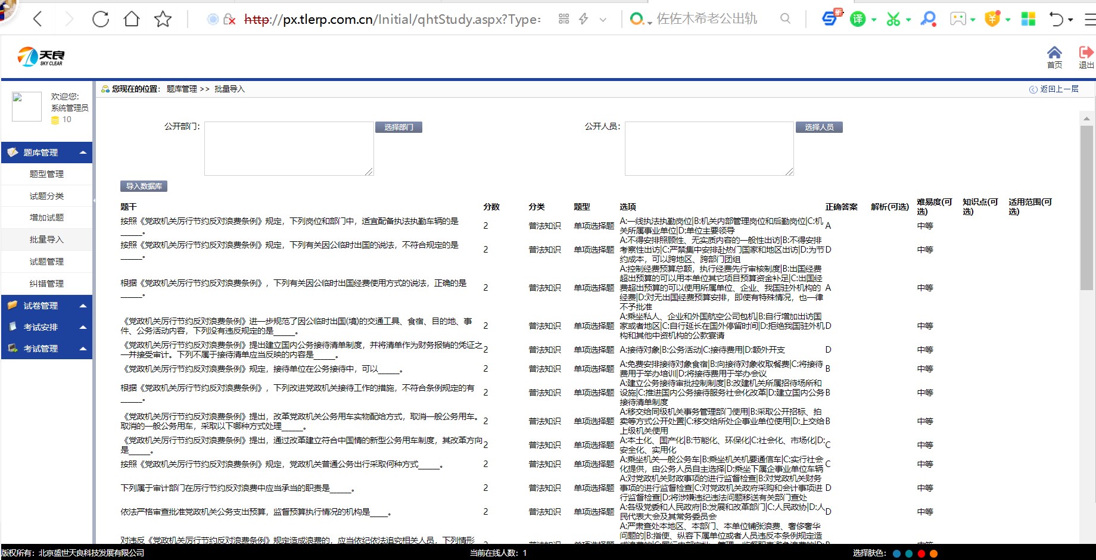This screenshot has width=1096, height=560.
Task: Bookmark page with the star icon
Action: (x=163, y=19)
